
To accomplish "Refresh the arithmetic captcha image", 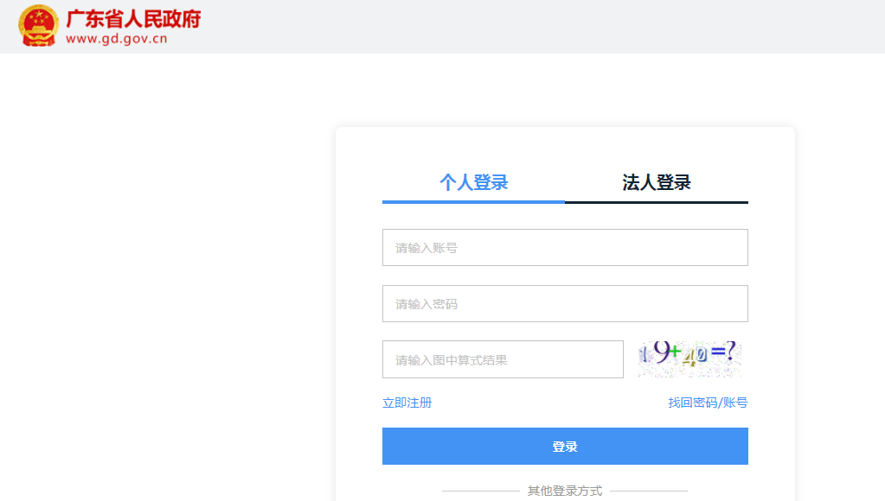I will (689, 358).
